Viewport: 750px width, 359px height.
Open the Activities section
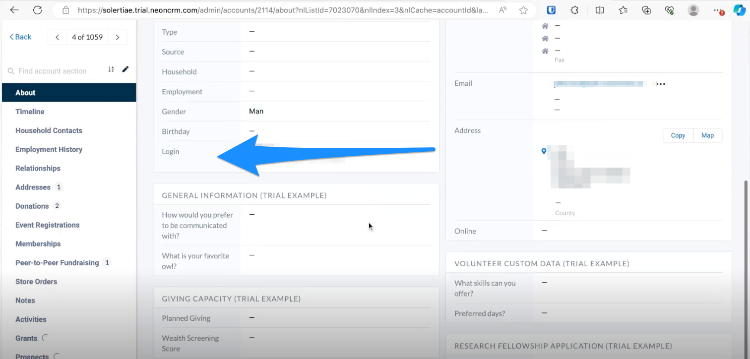coord(31,319)
